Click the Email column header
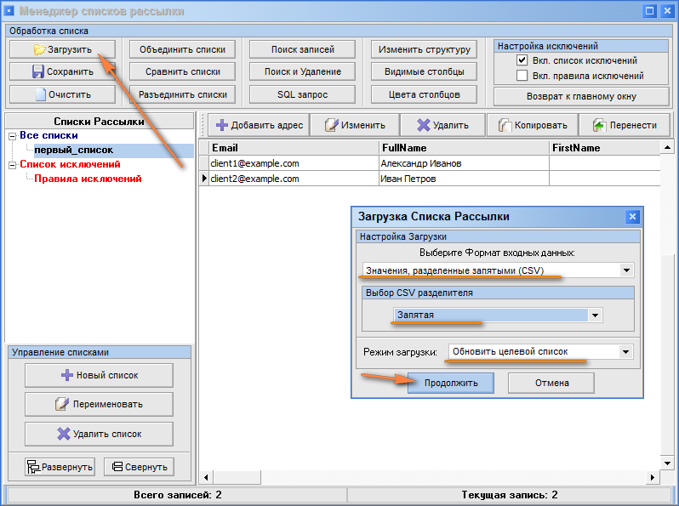 [x=294, y=148]
